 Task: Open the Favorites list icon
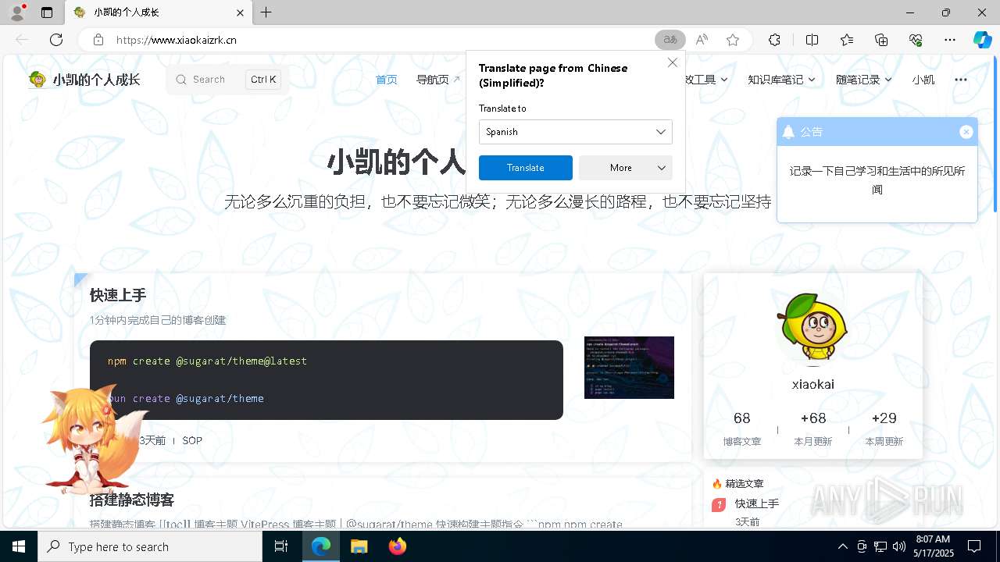[847, 40]
